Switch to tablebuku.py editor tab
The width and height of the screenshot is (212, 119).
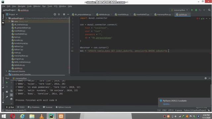(x=104, y=15)
